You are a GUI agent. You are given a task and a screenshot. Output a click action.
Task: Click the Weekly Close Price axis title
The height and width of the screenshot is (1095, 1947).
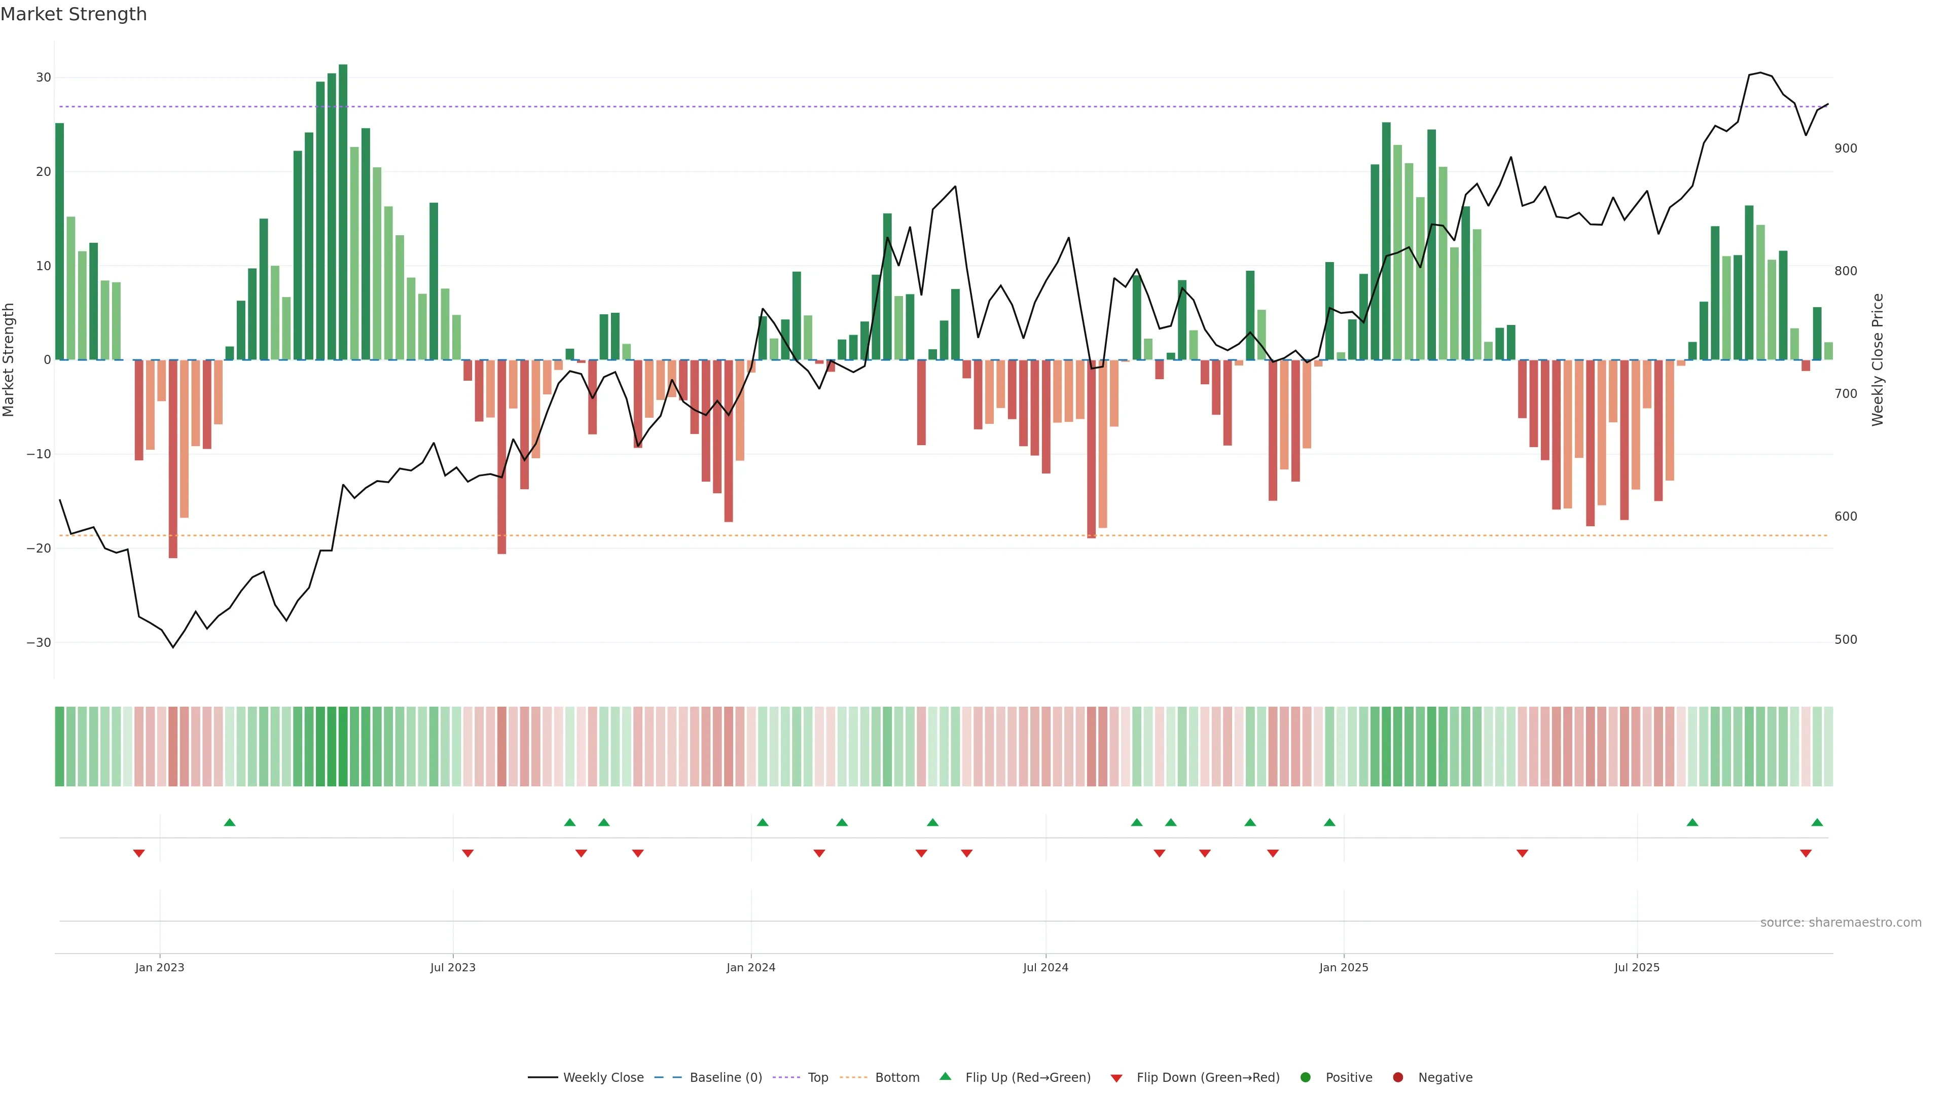(1878, 360)
